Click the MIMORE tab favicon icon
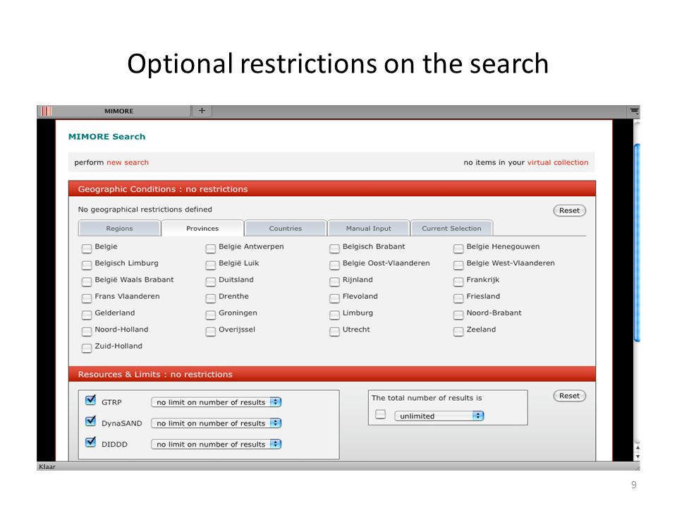The height and width of the screenshot is (508, 677). click(x=47, y=111)
